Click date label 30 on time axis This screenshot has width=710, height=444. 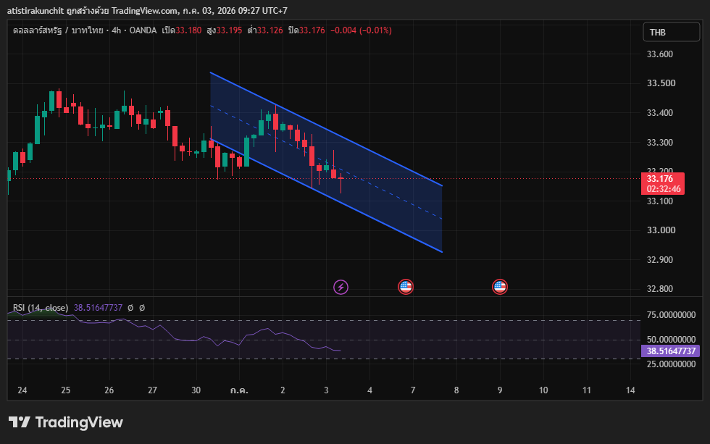click(x=196, y=390)
